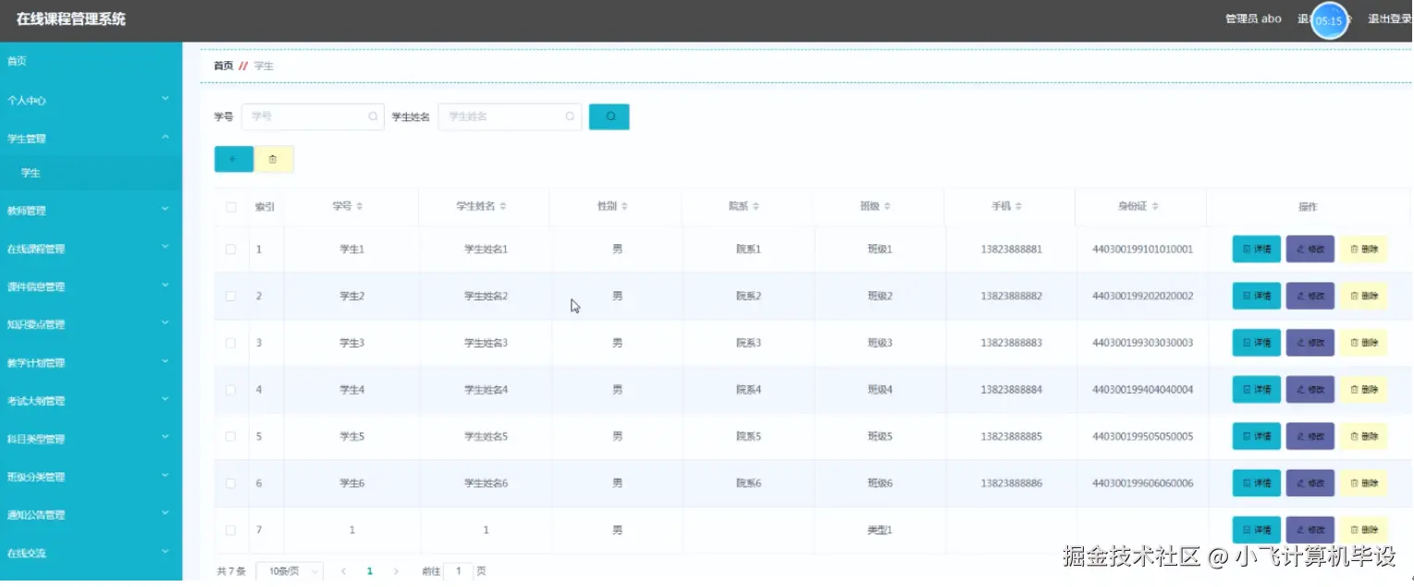This screenshot has height=587, width=1414.
Task: Go to previous page arrow
Action: 343,571
